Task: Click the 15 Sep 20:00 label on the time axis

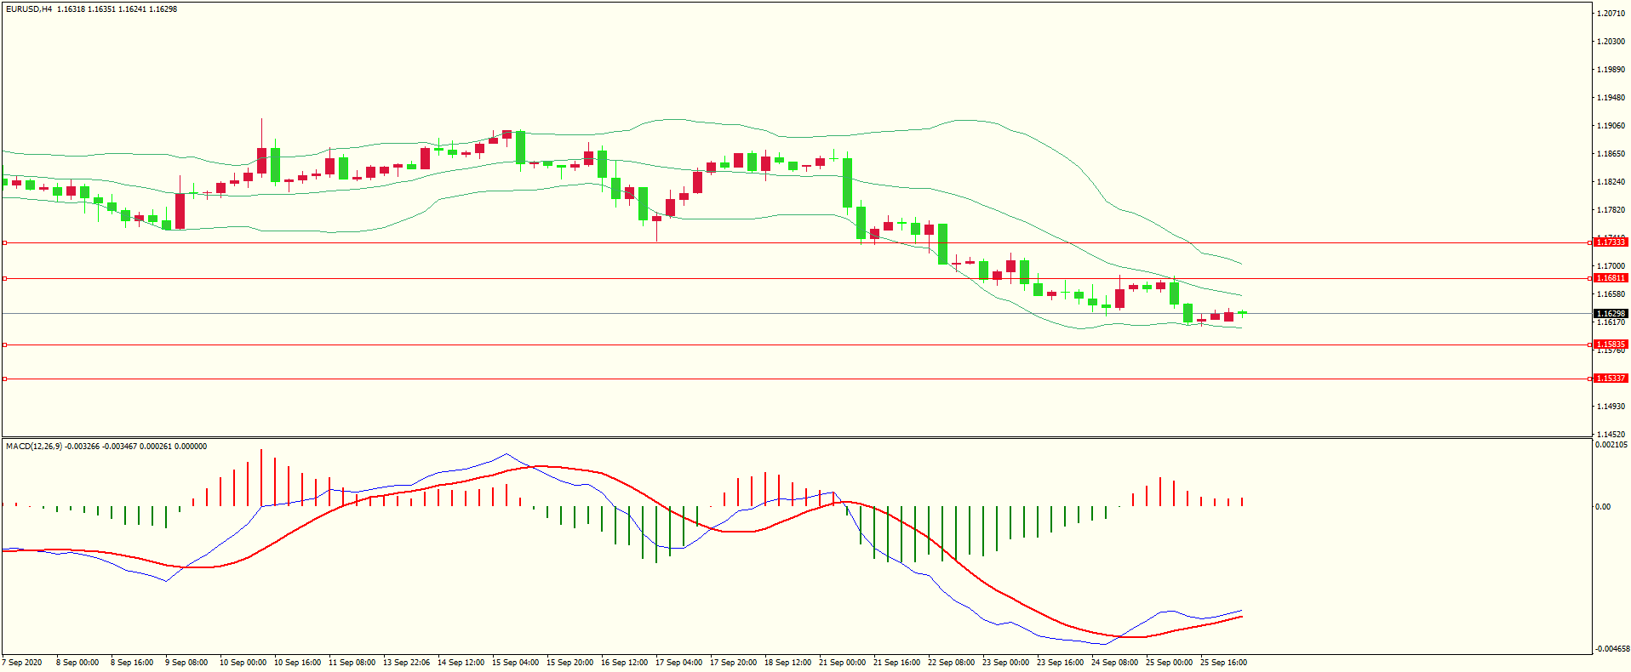Action: tap(569, 663)
